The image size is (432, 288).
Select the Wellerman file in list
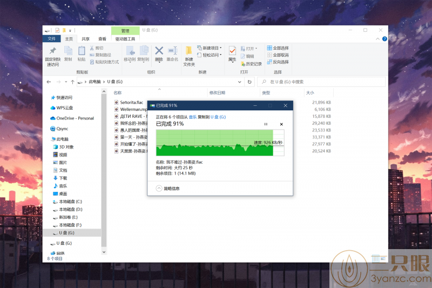(x=131, y=109)
